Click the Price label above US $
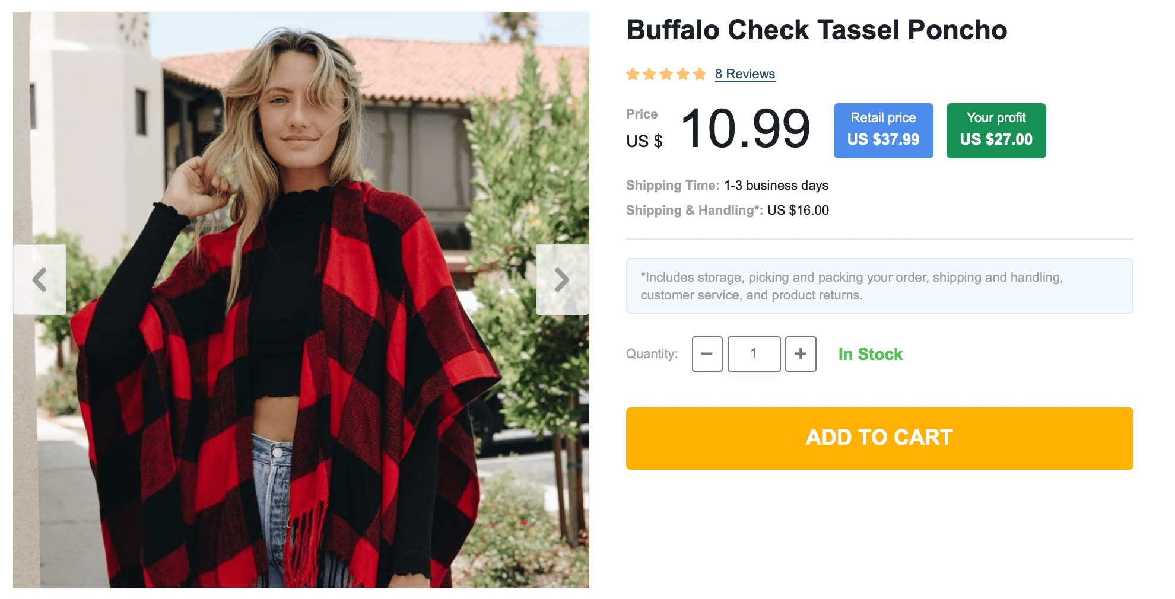The image size is (1175, 599). tap(642, 114)
